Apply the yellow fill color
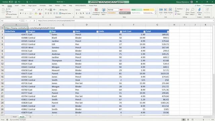This screenshot has width=215, height=121. click(x=36, y=13)
